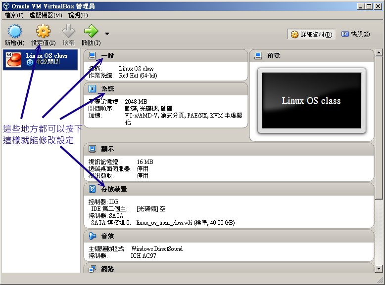Viewport: 385px width, 285px height.
Task: Click the 系統 (System) chip icon
Action: [93, 89]
